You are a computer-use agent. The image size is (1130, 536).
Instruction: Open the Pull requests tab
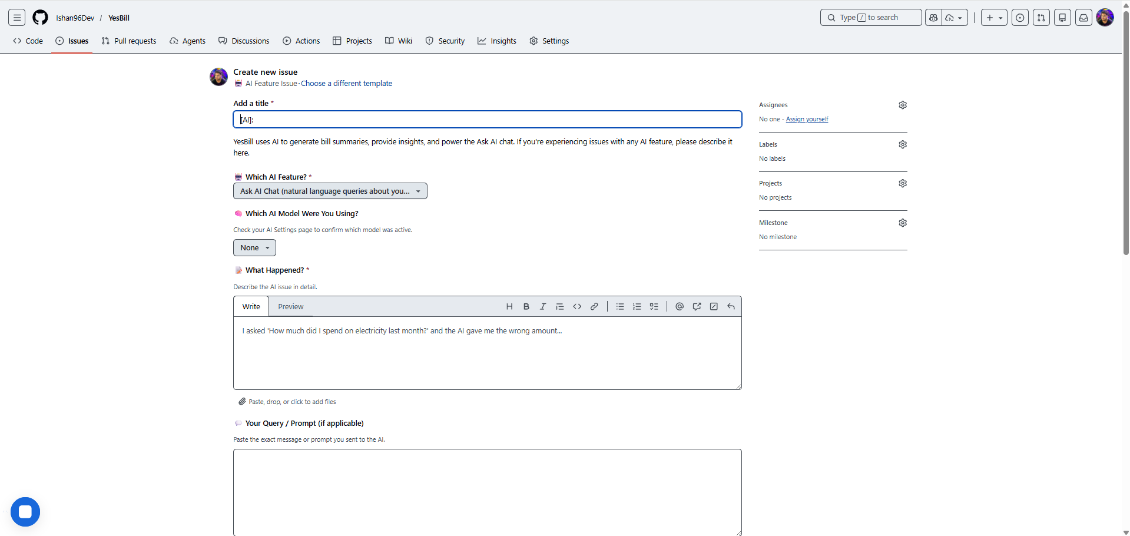pyautogui.click(x=129, y=41)
